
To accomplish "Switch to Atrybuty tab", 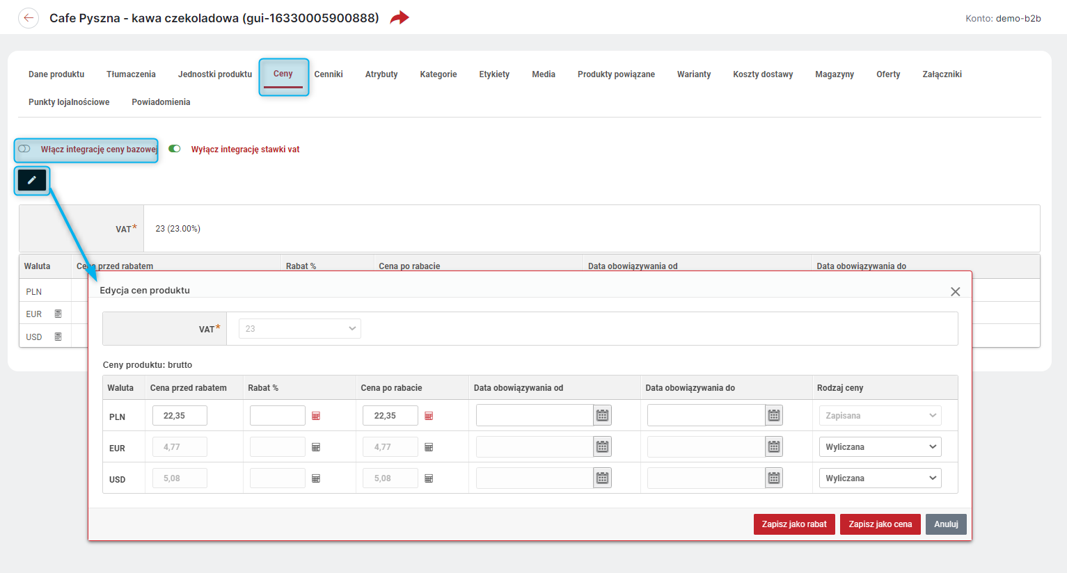I will tap(381, 74).
